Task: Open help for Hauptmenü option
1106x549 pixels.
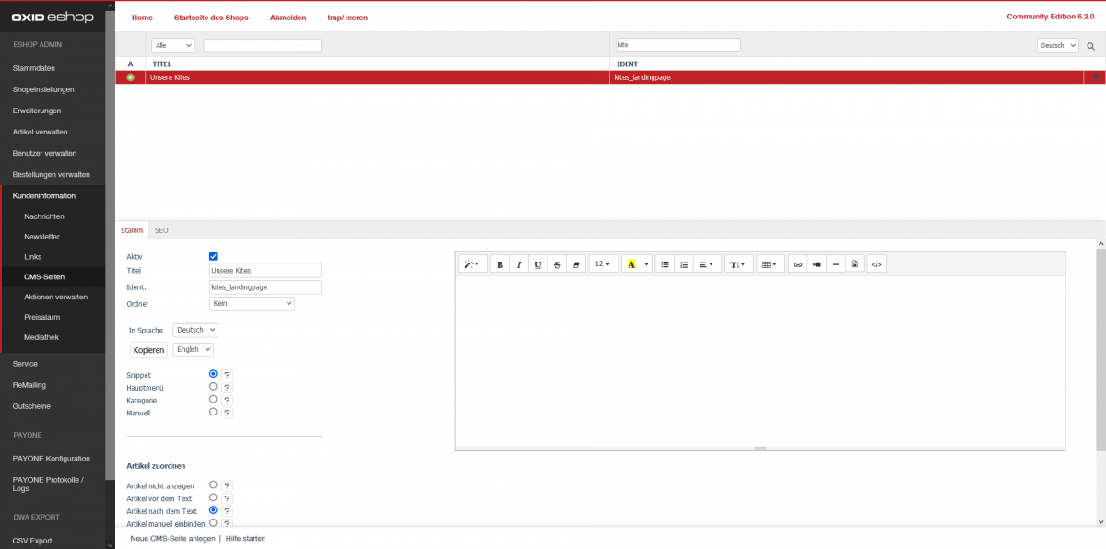Action: tap(227, 388)
